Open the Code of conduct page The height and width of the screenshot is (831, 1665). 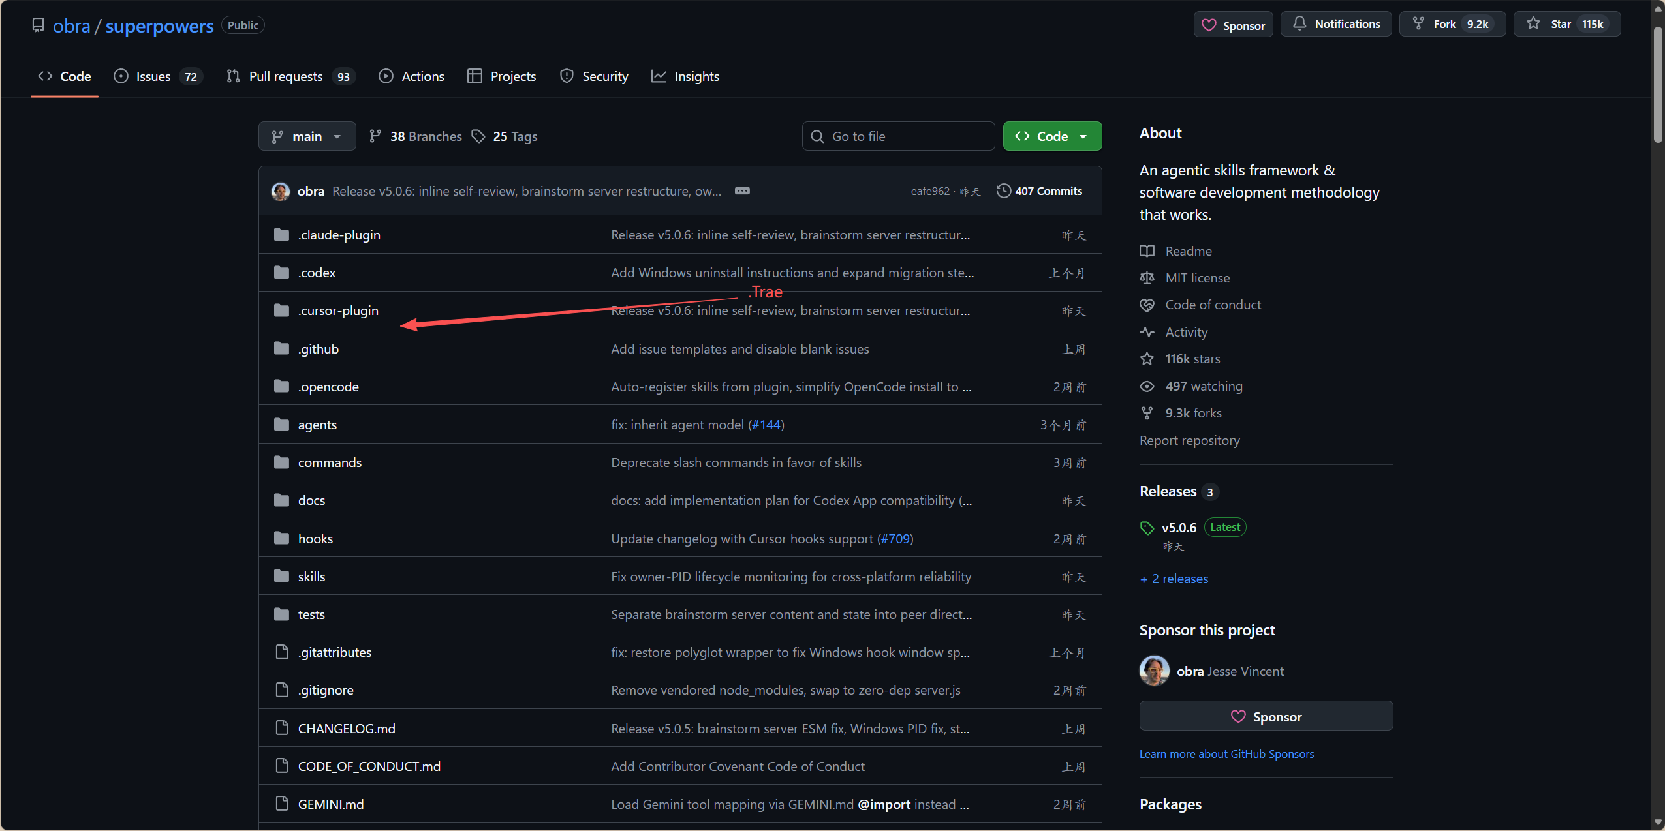coord(1213,305)
